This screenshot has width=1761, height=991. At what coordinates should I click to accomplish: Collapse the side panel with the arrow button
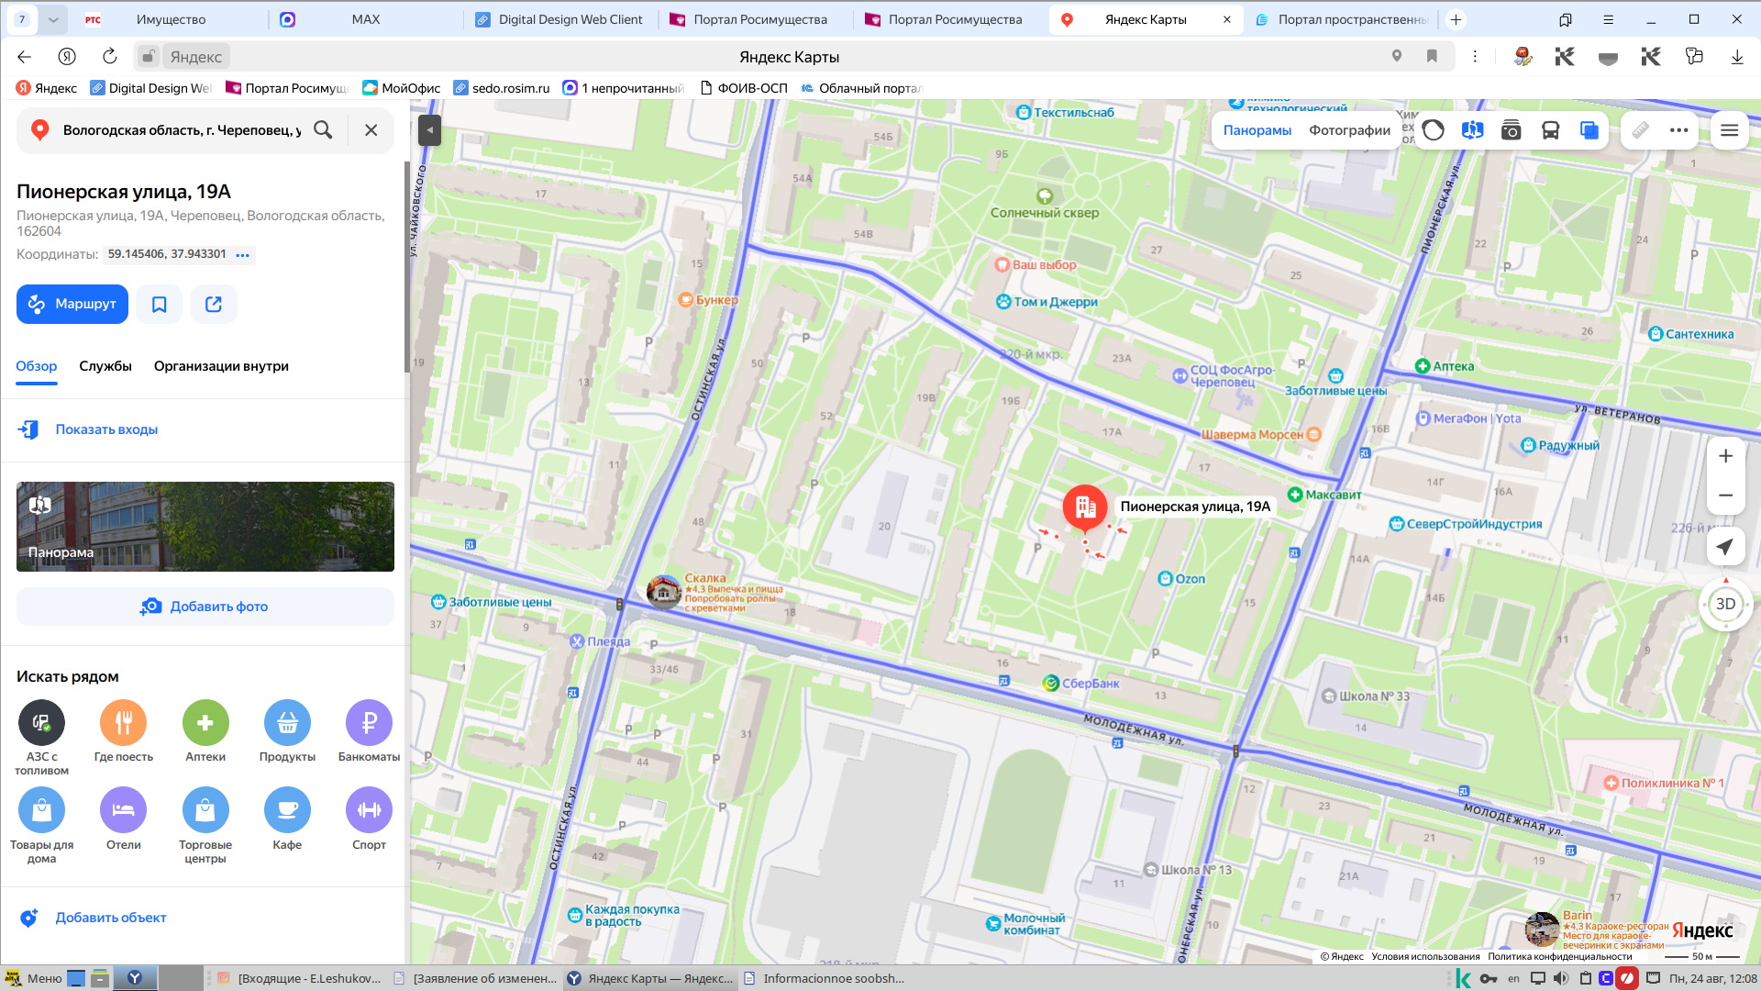coord(429,130)
